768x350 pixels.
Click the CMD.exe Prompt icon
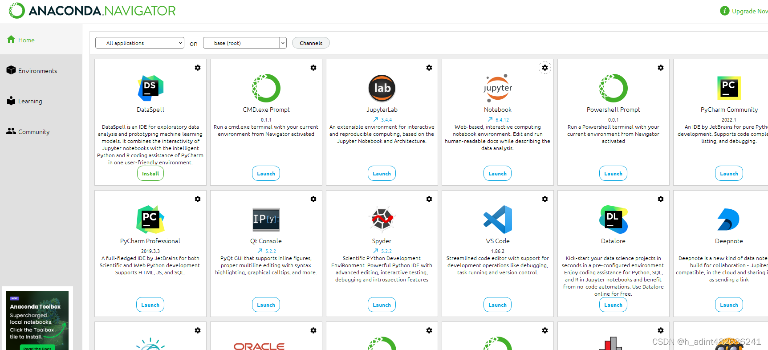point(266,88)
